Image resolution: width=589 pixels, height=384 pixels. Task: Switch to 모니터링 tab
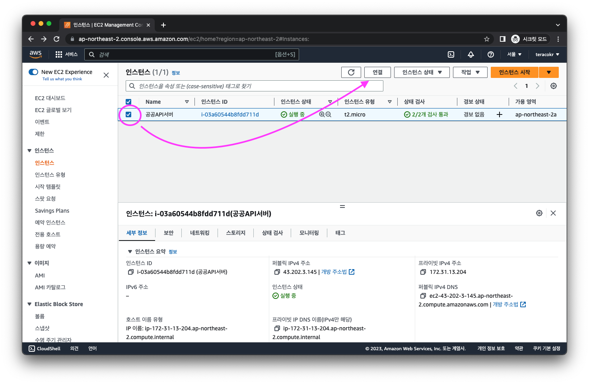[x=309, y=233]
